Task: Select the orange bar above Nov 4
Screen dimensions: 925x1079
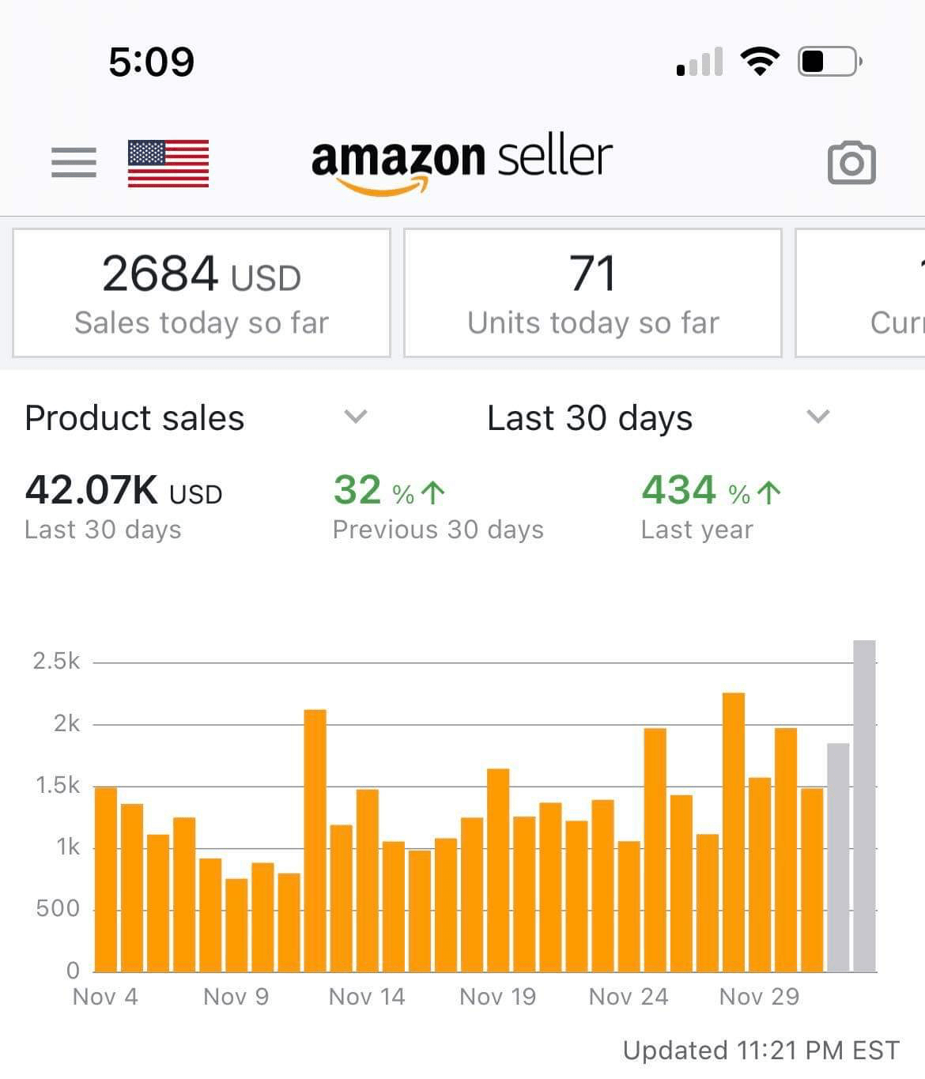Action: click(106, 879)
